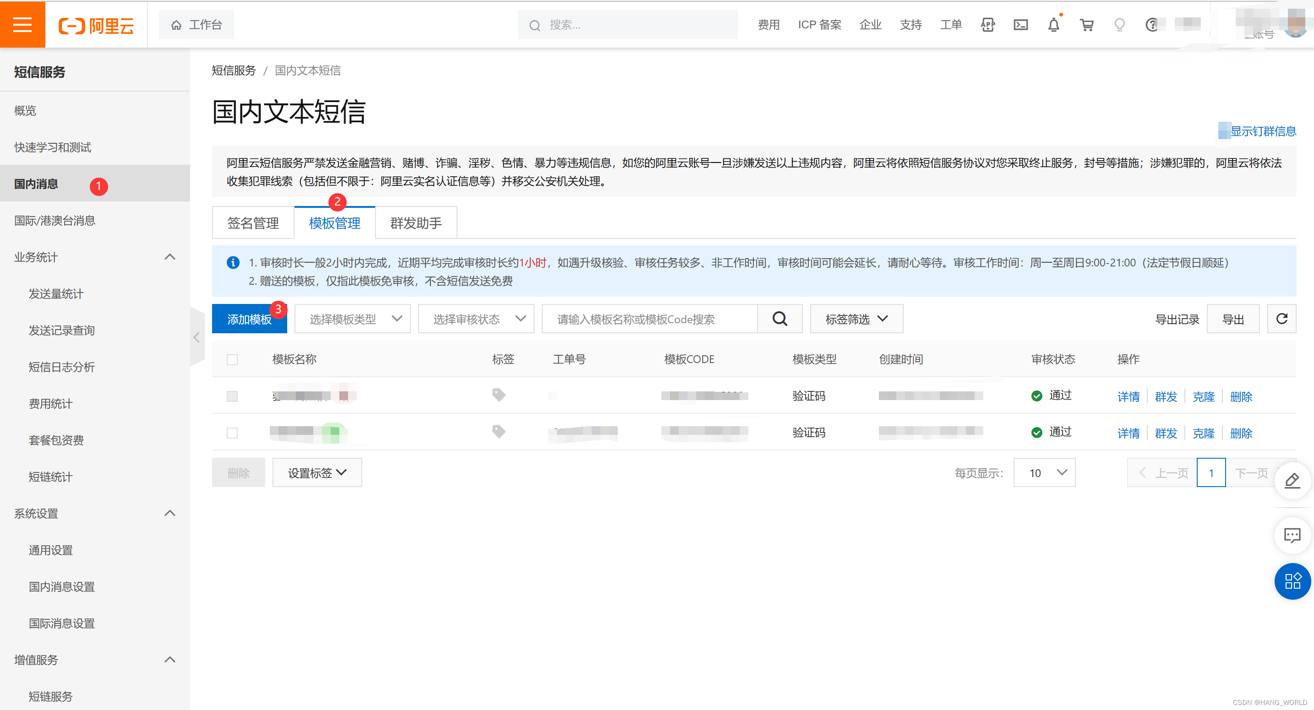Select 国内消息 in the sidebar
This screenshot has width=1314, height=710.
coord(95,184)
